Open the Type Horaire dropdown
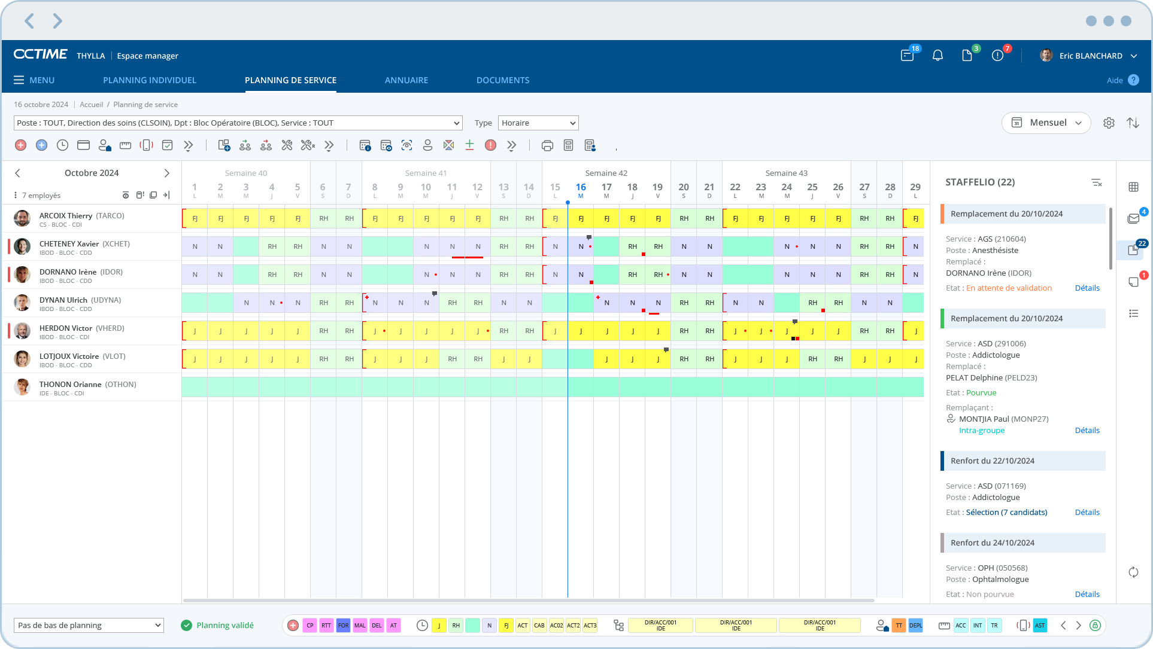This screenshot has height=649, width=1153. 538,123
